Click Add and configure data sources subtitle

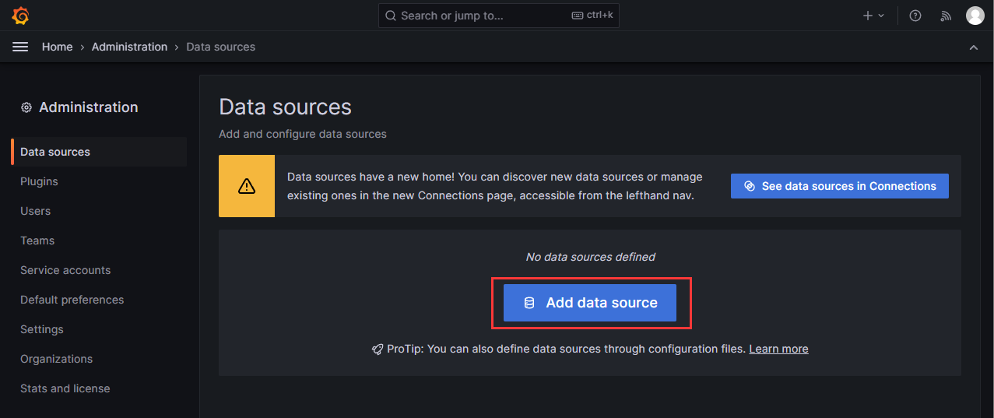click(303, 134)
